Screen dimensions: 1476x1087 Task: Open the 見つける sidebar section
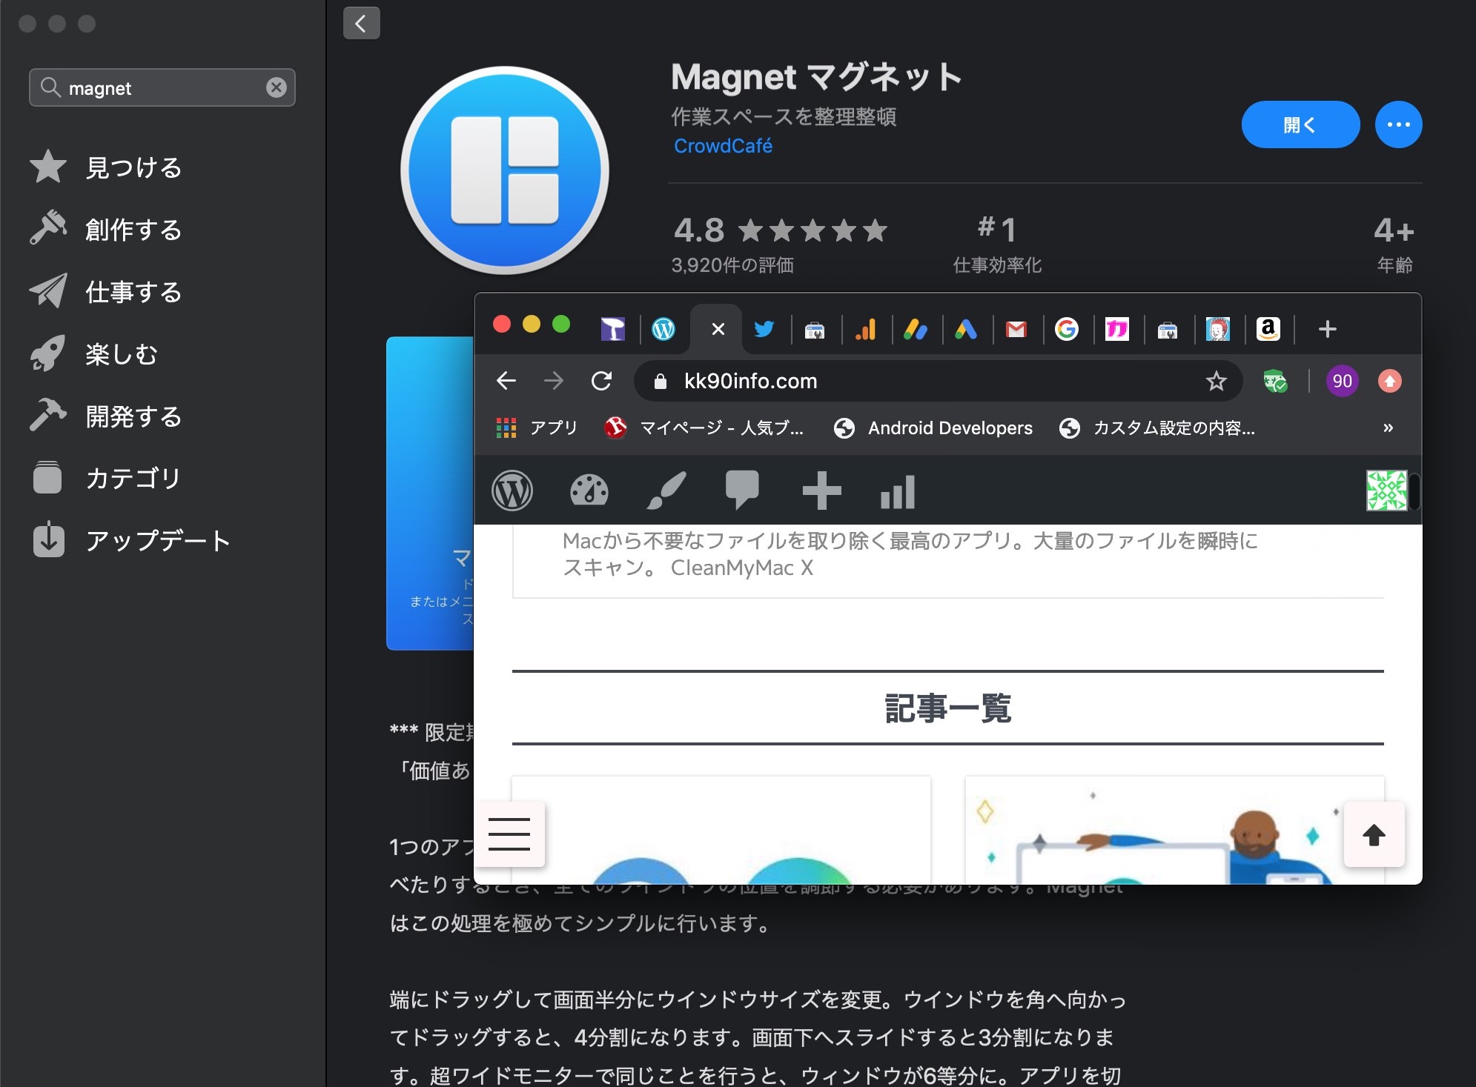(107, 167)
